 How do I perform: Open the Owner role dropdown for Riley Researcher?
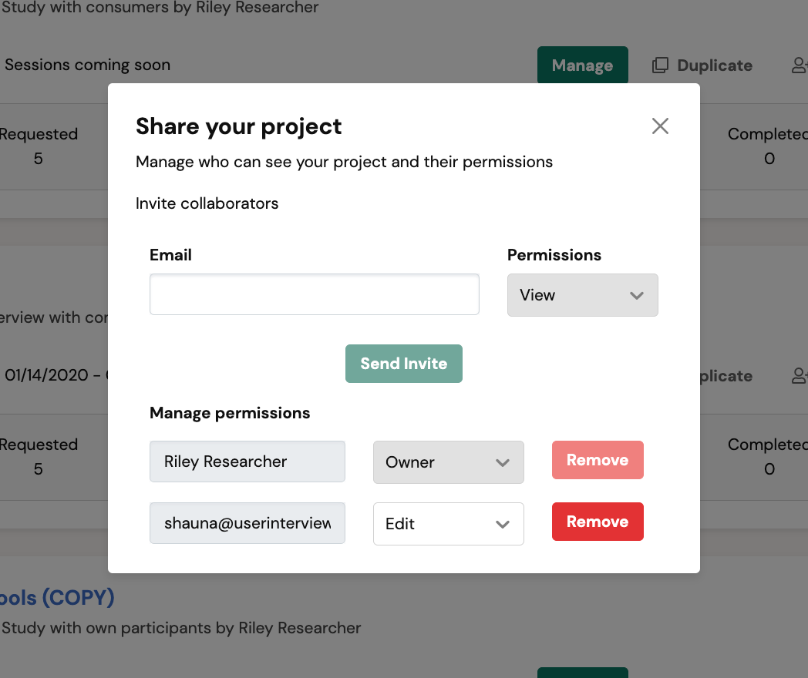tap(448, 462)
